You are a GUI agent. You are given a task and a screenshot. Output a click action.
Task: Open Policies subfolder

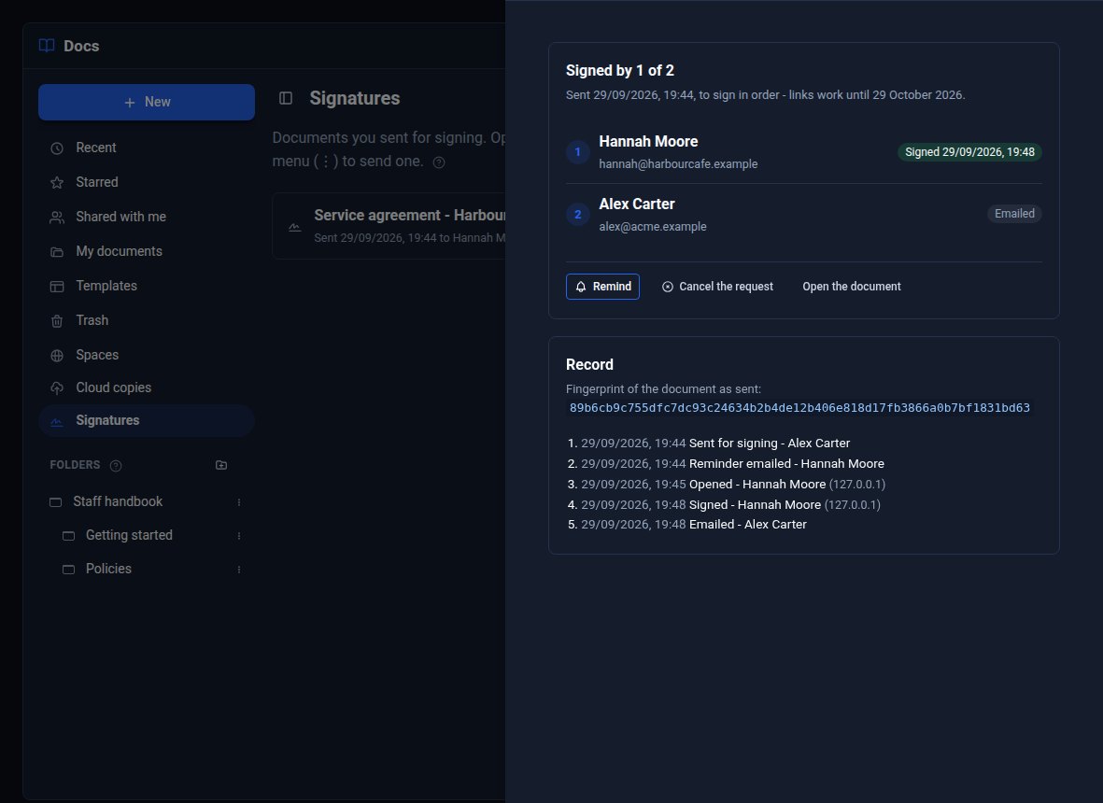[108, 569]
